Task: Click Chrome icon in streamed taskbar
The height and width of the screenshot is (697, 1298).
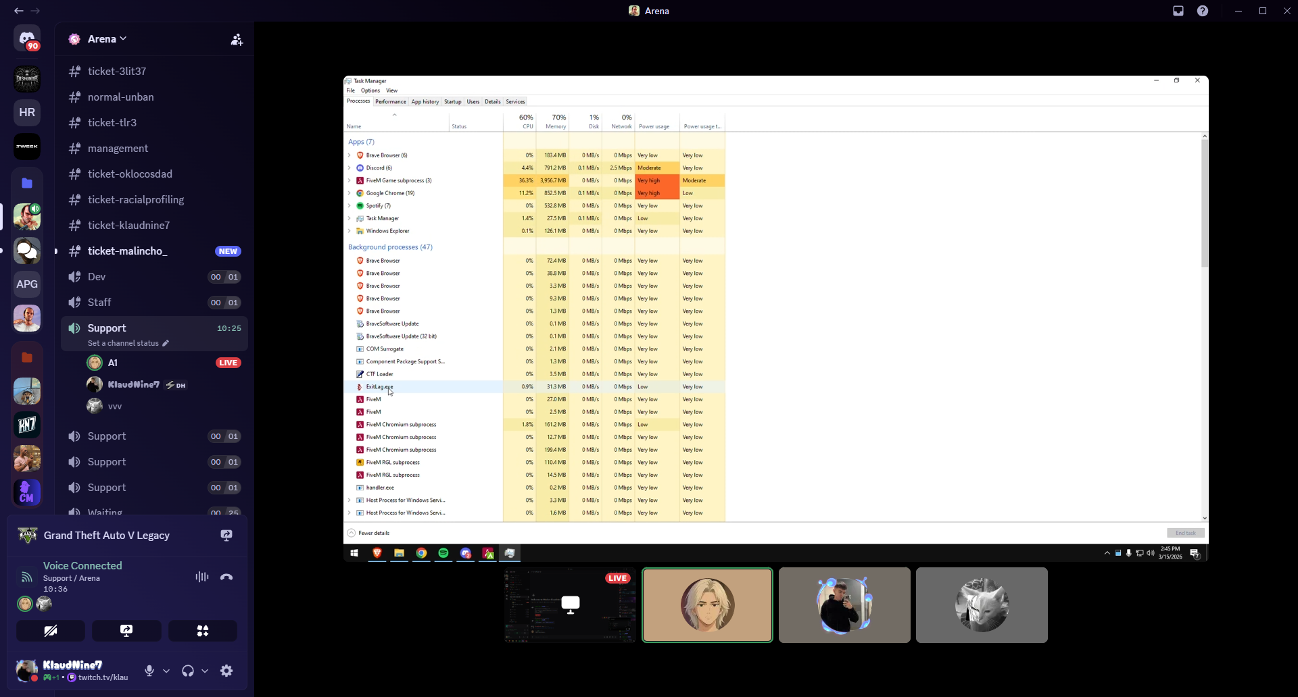Action: [421, 553]
